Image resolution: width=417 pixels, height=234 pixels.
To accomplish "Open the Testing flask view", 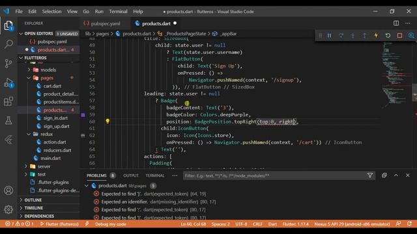I will (8, 120).
